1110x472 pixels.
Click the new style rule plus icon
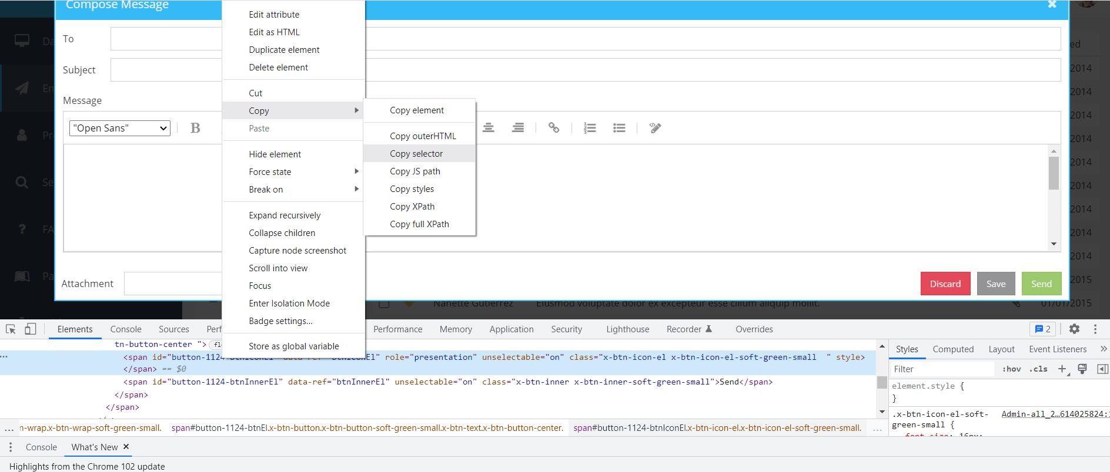coord(1062,369)
